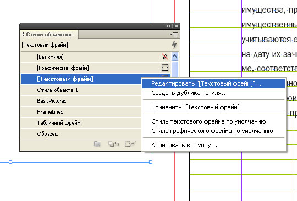
Task: Click the [Текстовый фрейм] label under the panel tab
Action: [45, 45]
